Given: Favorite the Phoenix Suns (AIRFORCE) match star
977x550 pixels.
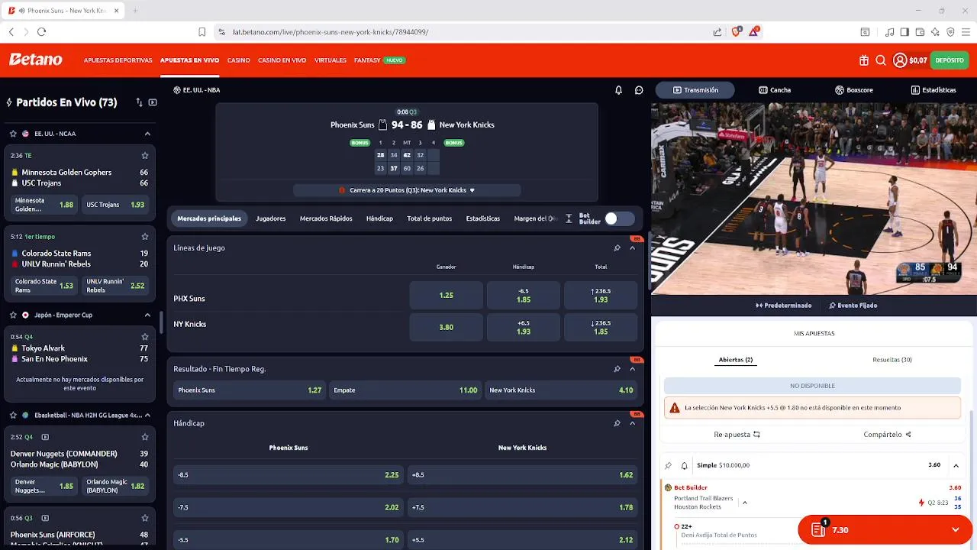Looking at the screenshot, I should pyautogui.click(x=144, y=518).
